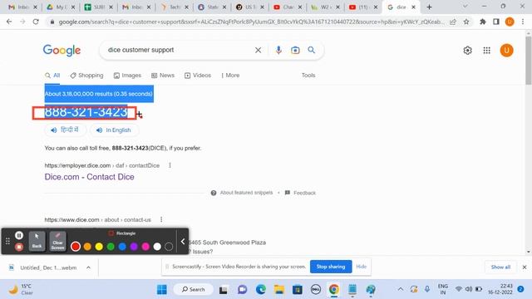The height and width of the screenshot is (299, 532).
Task: Launch Microsoft Edge from taskbar
Action: tap(260, 290)
